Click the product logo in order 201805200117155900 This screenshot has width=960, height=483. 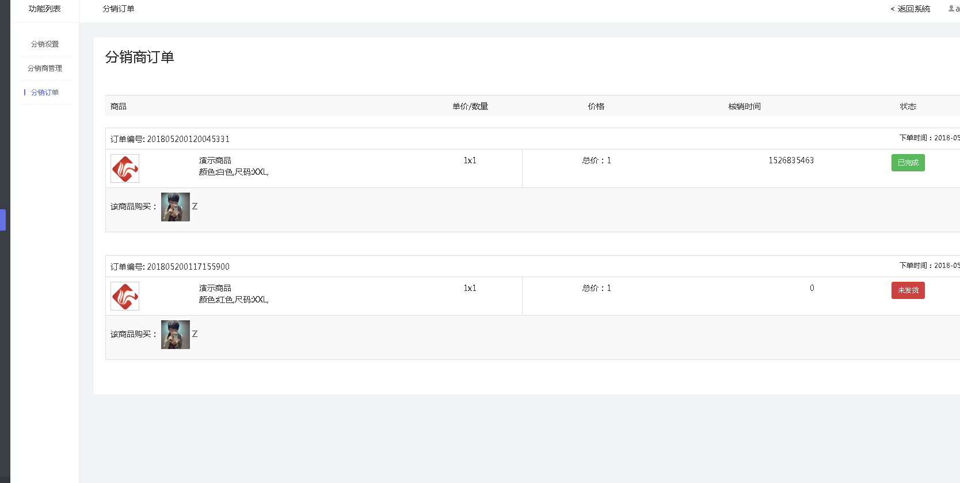pos(125,296)
